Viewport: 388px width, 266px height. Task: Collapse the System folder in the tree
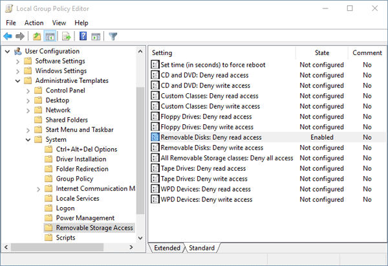pos(28,139)
